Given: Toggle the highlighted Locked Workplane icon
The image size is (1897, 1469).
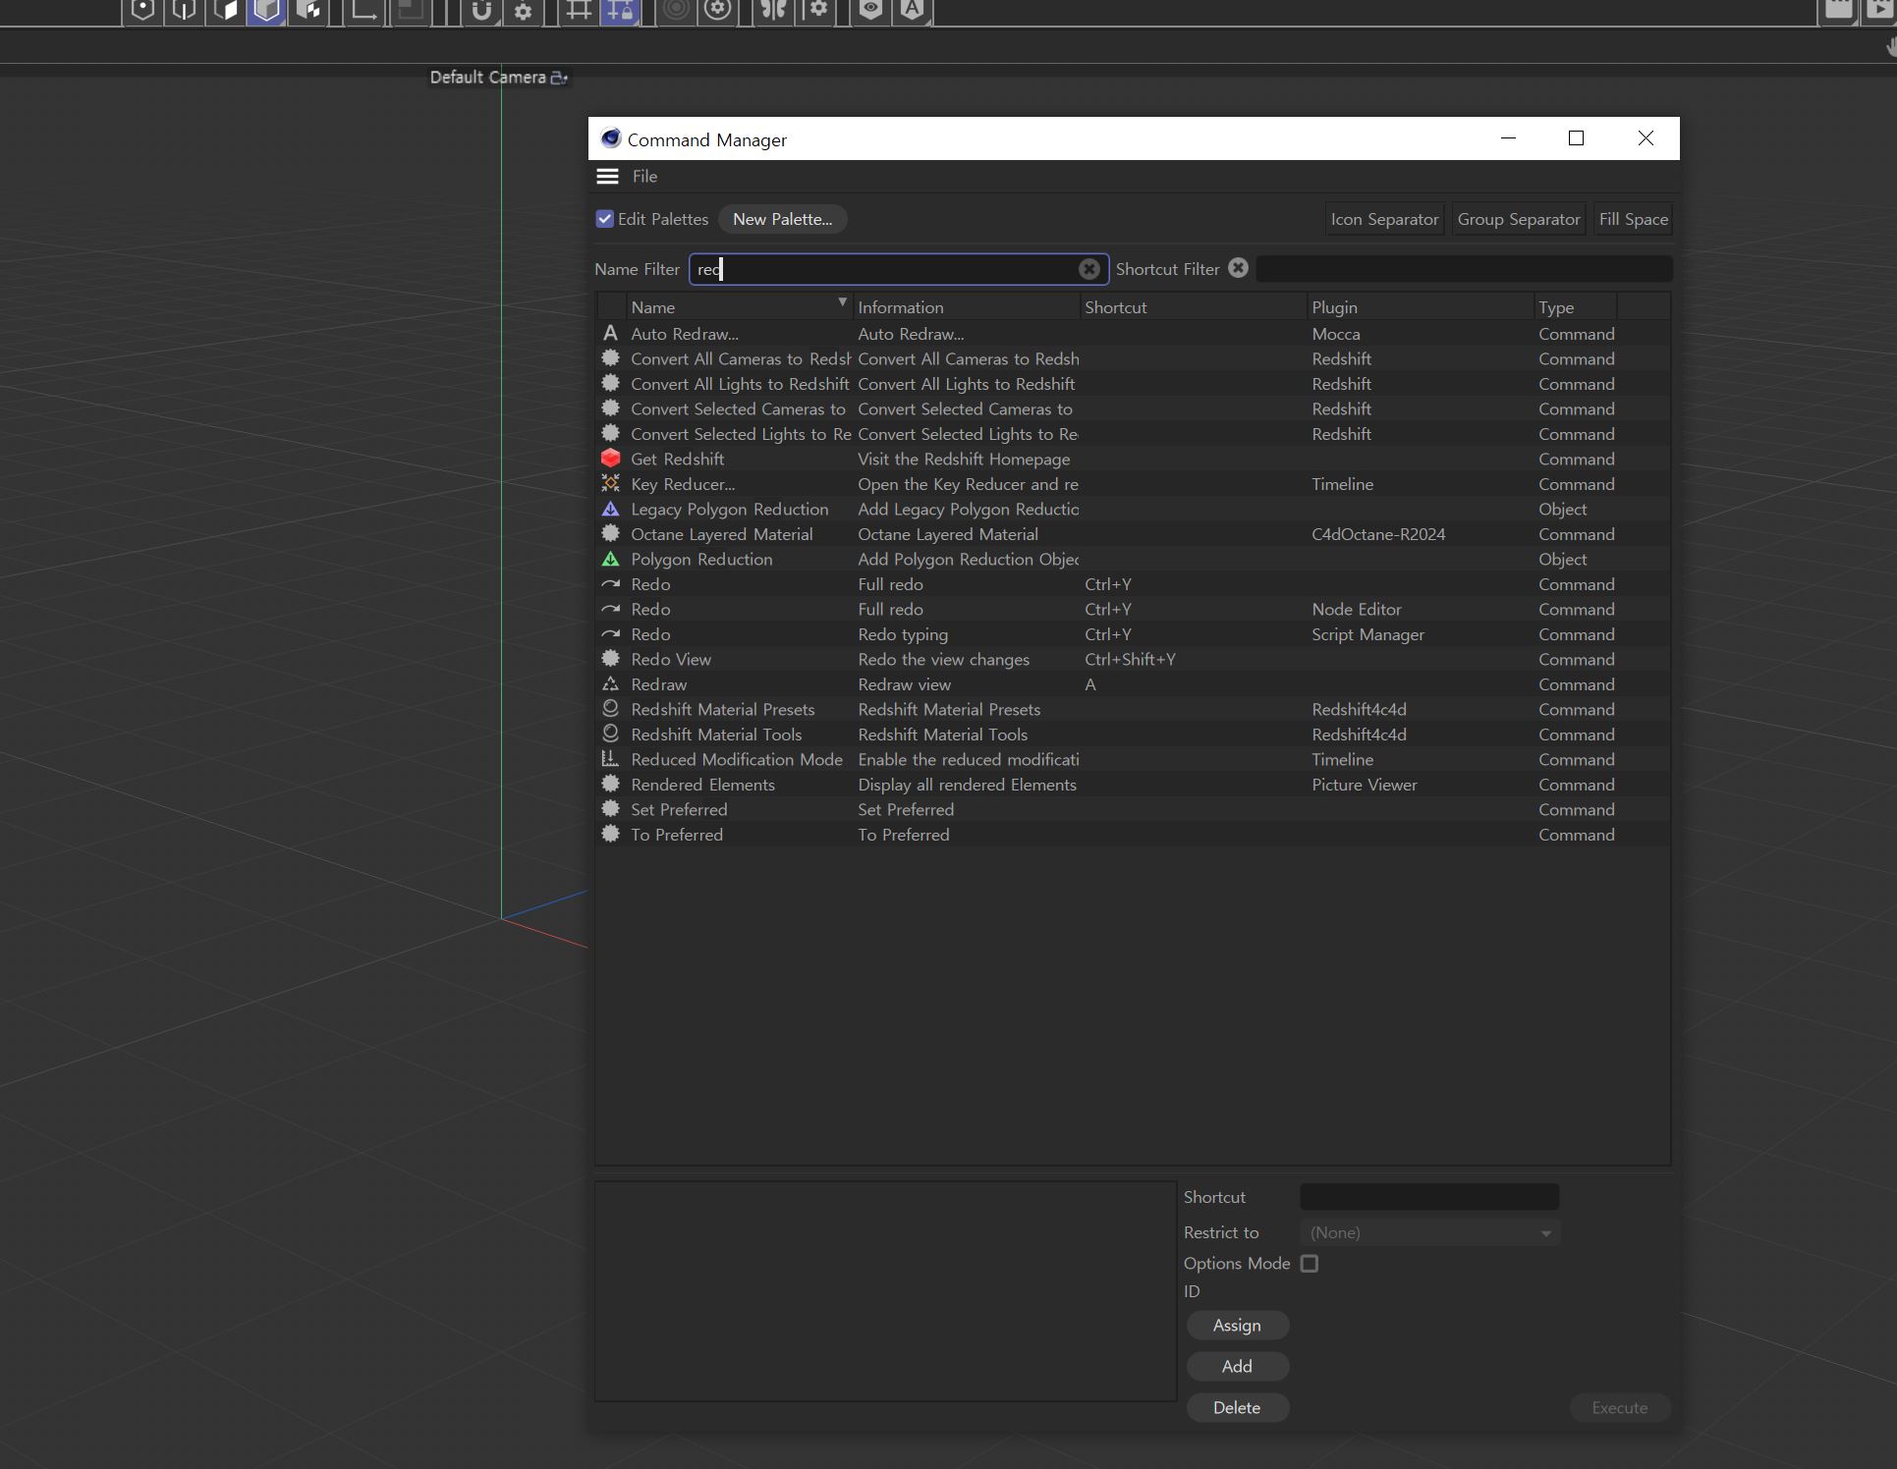Looking at the screenshot, I should pos(621,11).
